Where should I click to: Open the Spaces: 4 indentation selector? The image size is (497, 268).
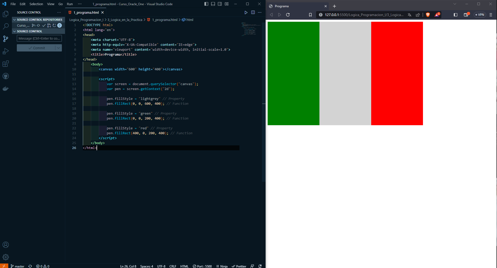coord(147,266)
